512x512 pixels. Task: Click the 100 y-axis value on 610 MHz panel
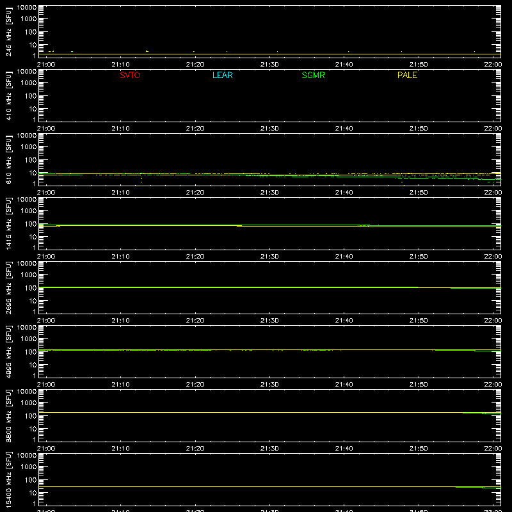[31, 160]
